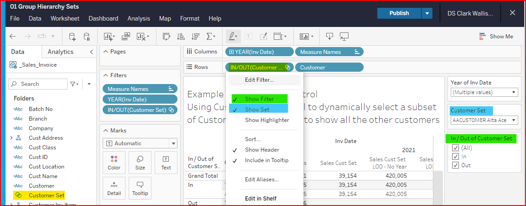This screenshot has width=526, height=206.
Task: Select Edit Filter... in context menu
Action: click(x=259, y=80)
